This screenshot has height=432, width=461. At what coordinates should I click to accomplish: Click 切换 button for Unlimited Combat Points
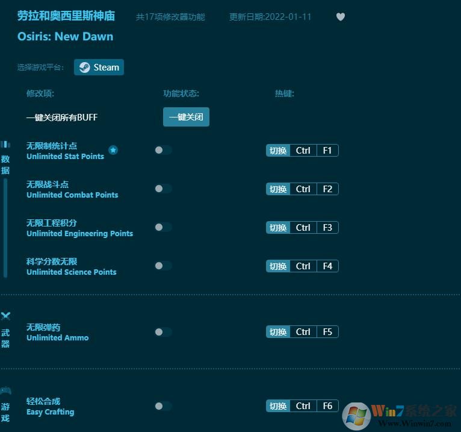[278, 189]
